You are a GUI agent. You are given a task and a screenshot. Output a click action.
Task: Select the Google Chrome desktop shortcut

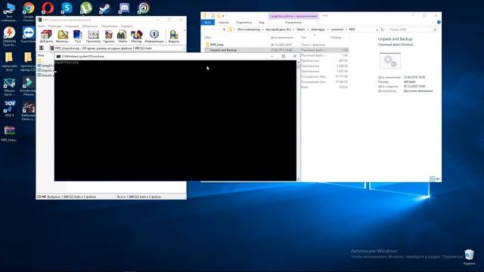tap(29, 12)
